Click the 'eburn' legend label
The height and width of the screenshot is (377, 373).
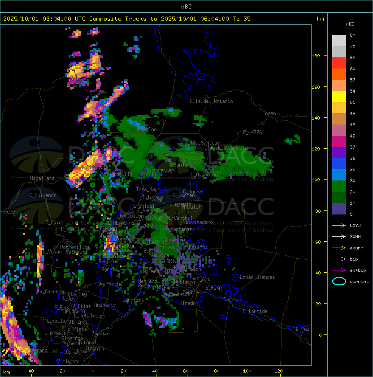click(x=356, y=248)
